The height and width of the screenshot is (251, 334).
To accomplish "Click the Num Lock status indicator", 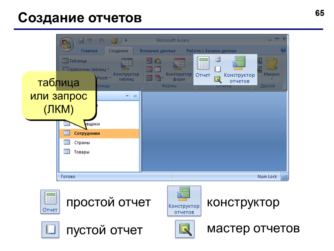I will tap(267, 177).
